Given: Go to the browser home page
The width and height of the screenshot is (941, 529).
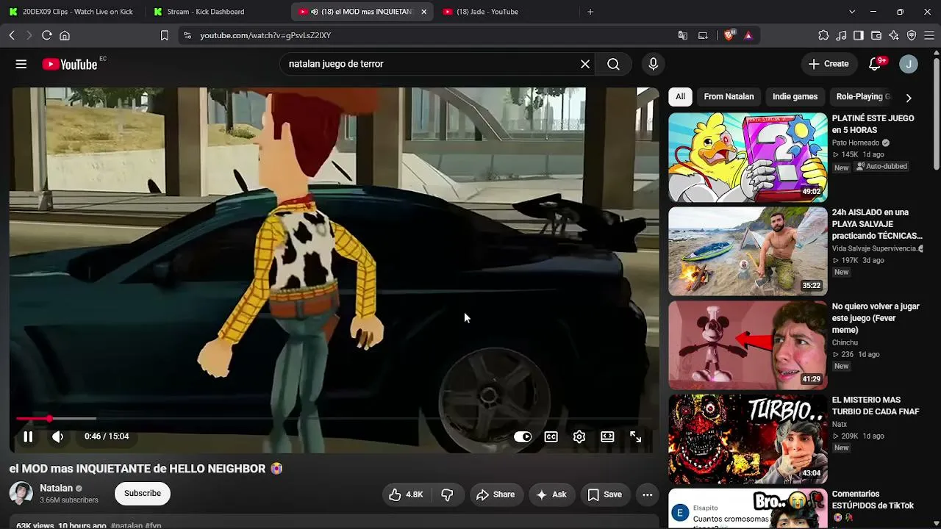Looking at the screenshot, I should pos(65,35).
